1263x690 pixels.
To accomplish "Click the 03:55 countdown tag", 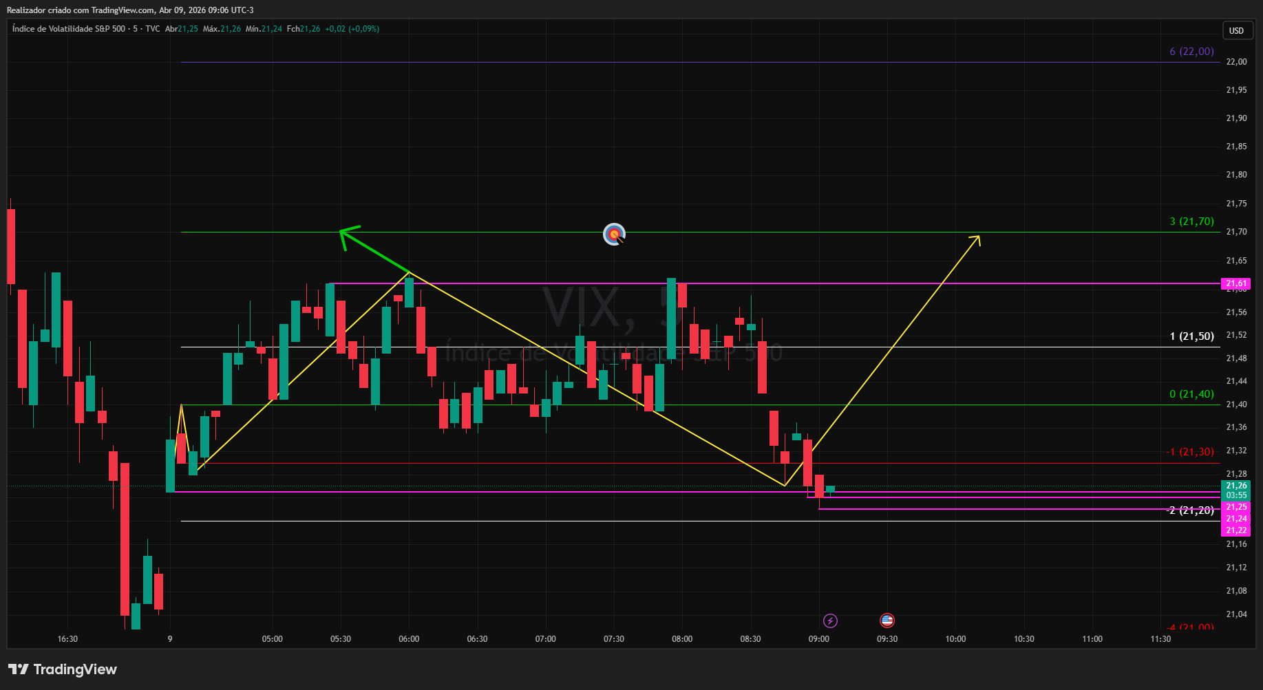I will [x=1236, y=495].
